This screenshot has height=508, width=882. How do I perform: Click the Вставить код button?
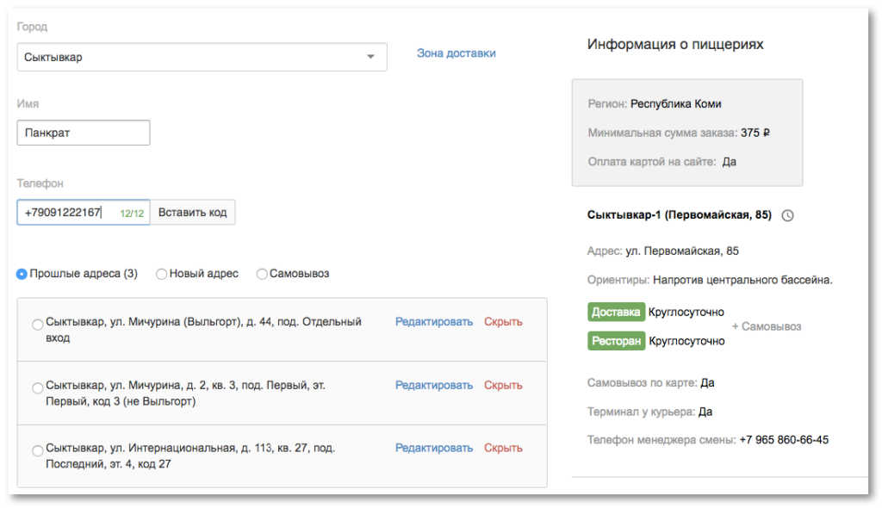(192, 213)
